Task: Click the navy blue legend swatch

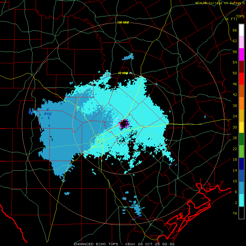Action: [x=241, y=164]
